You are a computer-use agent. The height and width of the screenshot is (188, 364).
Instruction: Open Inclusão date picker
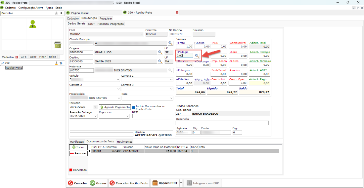(x=95, y=107)
